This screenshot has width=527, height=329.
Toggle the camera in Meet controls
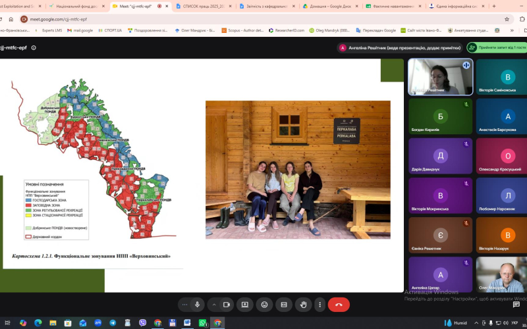coord(227,305)
